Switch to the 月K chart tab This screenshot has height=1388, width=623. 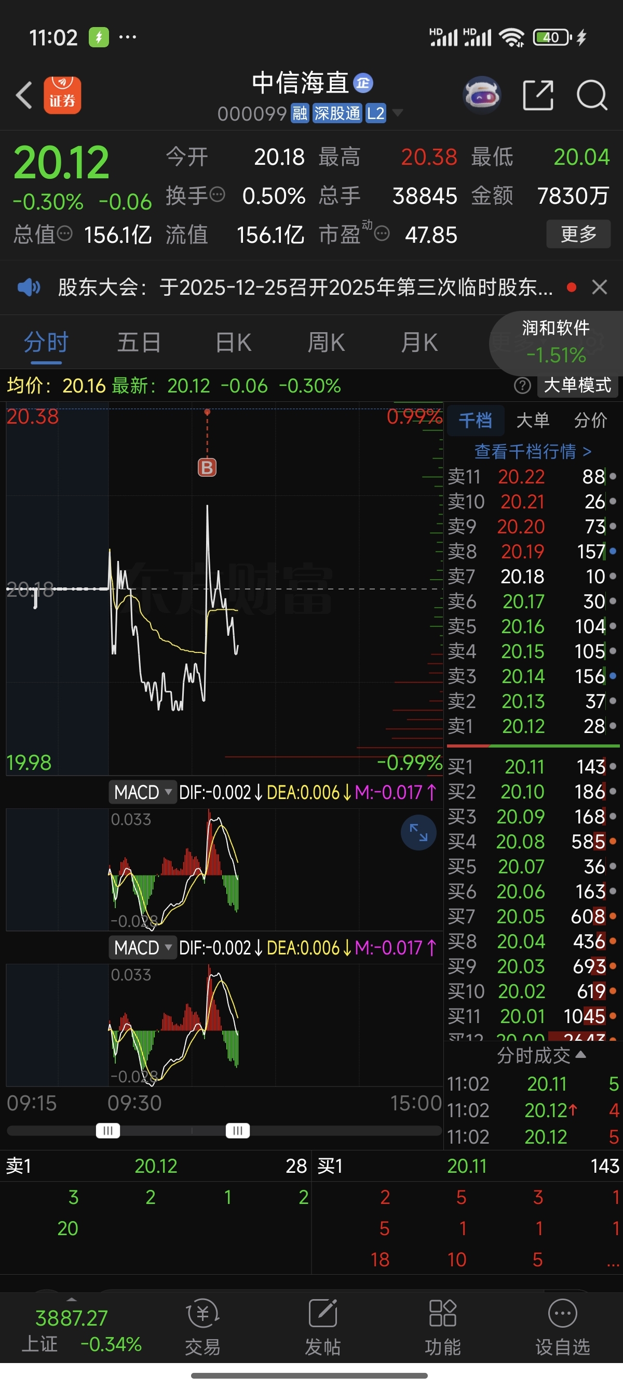[419, 342]
